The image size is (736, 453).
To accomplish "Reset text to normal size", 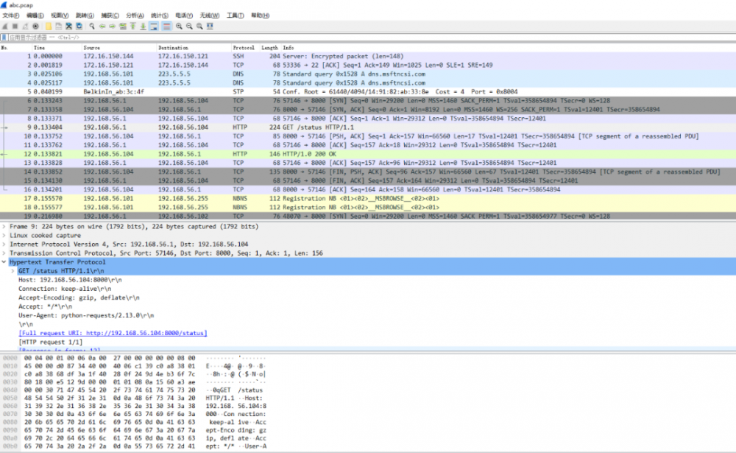I will coord(199,27).
